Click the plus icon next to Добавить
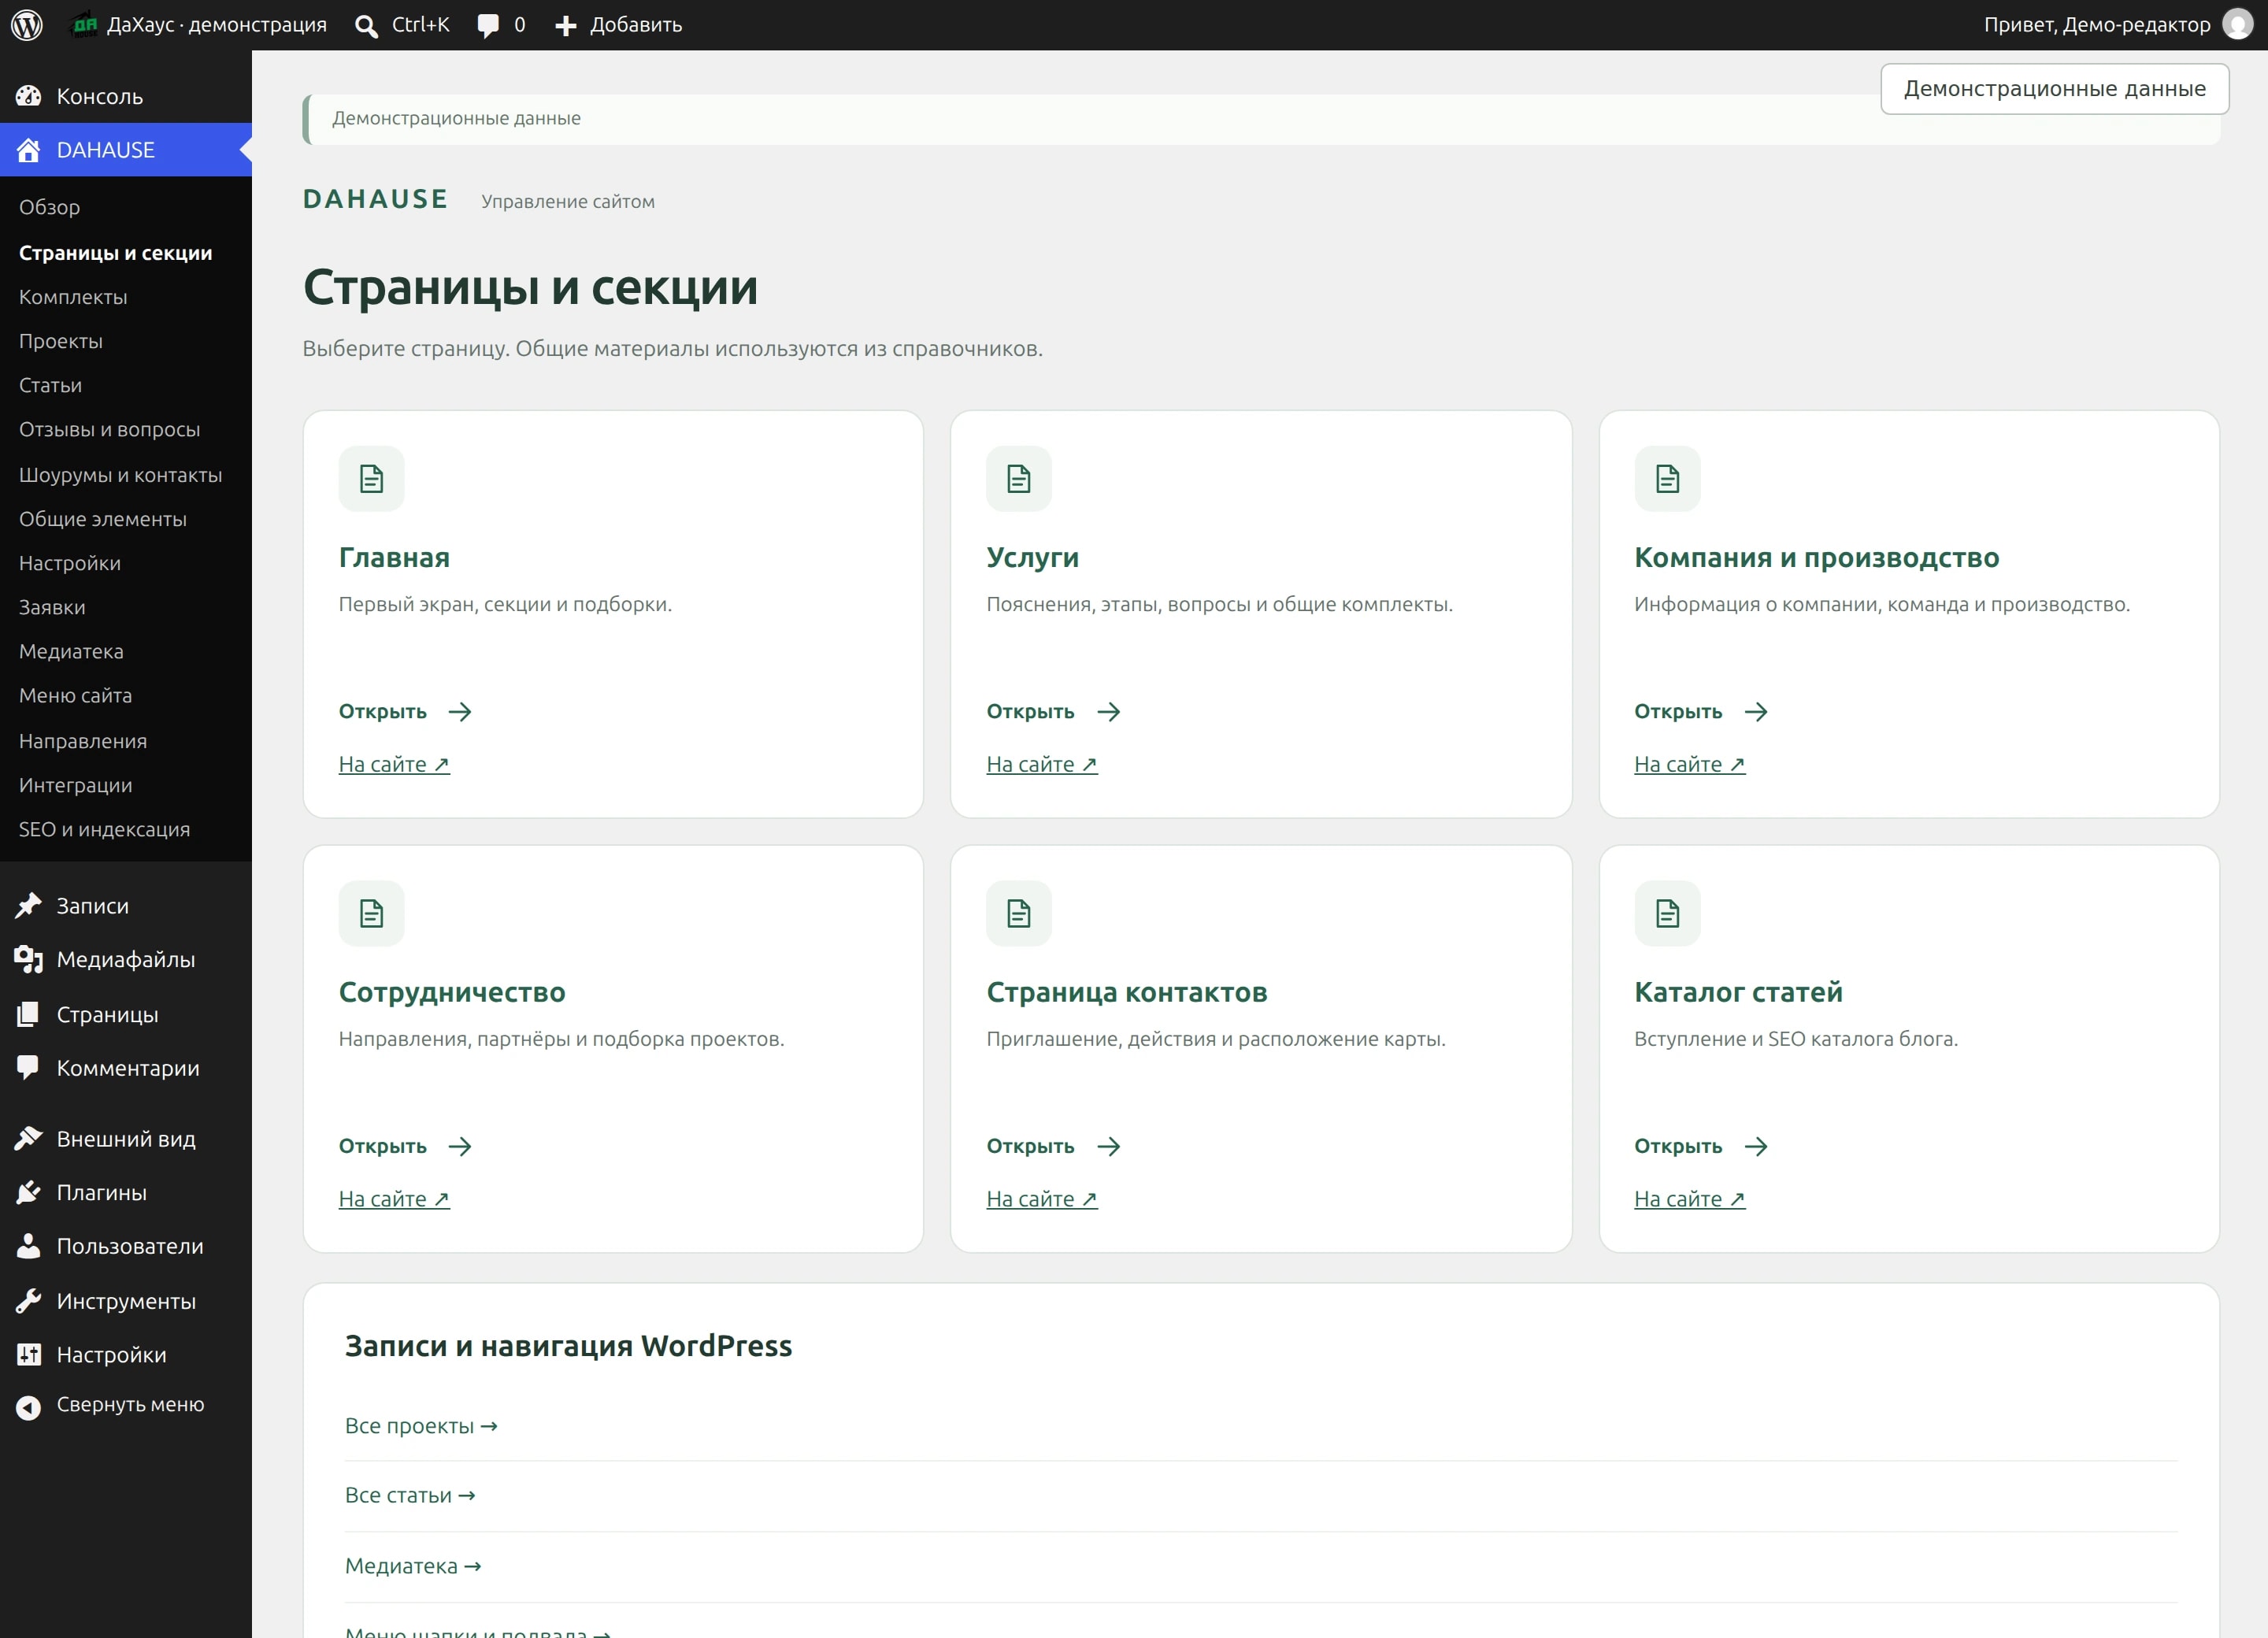Viewport: 2268px width, 1638px height. click(x=566, y=26)
